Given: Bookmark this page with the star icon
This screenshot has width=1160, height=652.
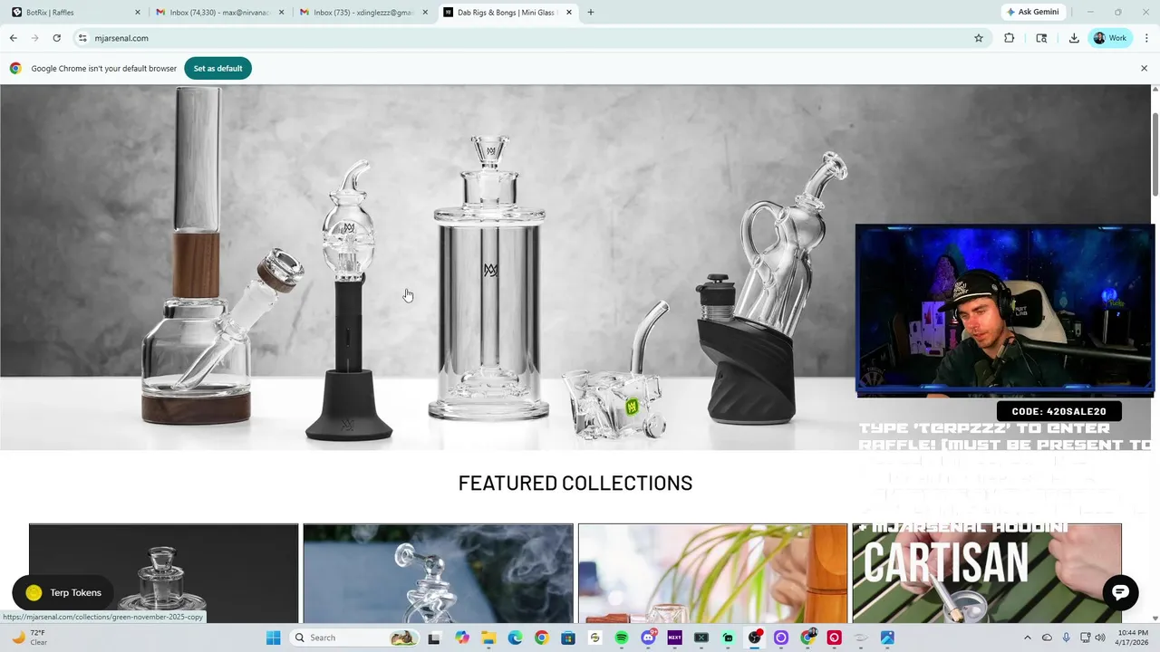Looking at the screenshot, I should [979, 38].
